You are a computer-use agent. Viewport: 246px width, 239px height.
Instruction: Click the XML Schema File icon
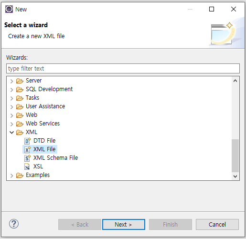(28, 158)
